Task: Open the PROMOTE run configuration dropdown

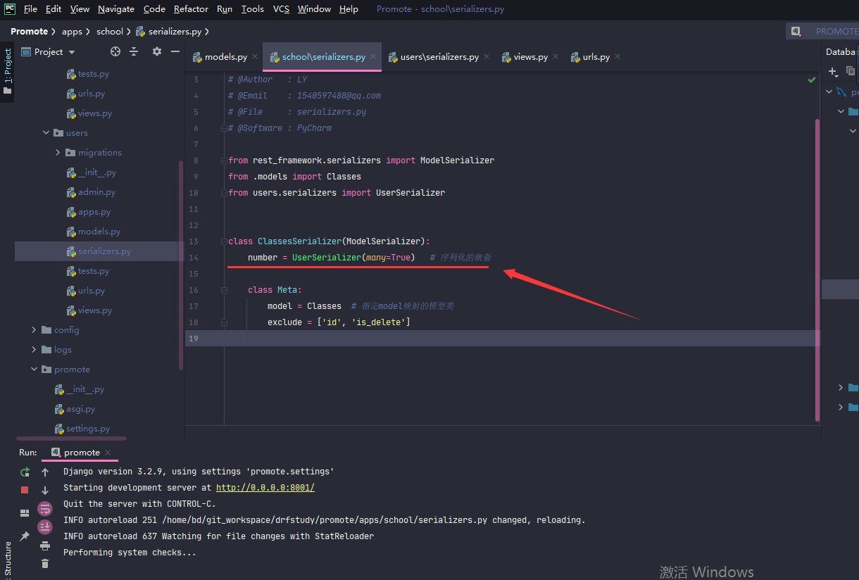Action: coord(824,31)
